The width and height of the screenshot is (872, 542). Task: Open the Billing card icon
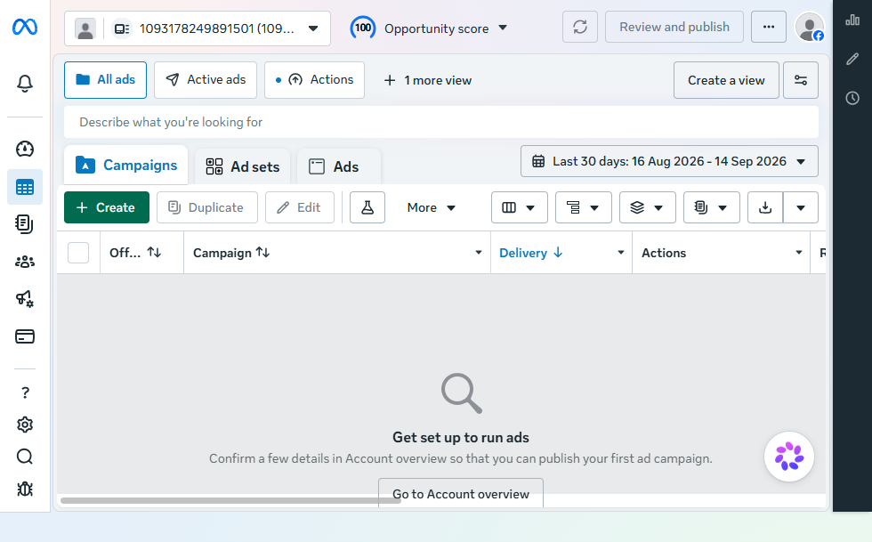(25, 336)
